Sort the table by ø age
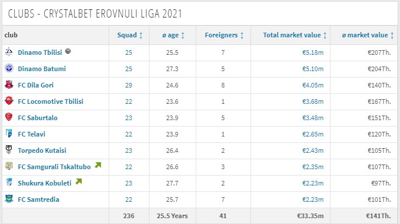 [x=173, y=35]
